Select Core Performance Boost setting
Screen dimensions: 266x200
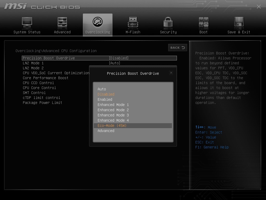(x=45, y=78)
